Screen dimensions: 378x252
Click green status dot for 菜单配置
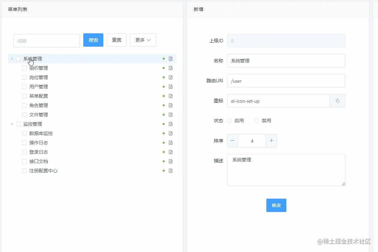point(164,96)
